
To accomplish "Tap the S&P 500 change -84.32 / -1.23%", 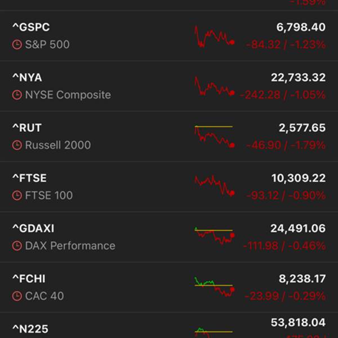I will 286,45.
